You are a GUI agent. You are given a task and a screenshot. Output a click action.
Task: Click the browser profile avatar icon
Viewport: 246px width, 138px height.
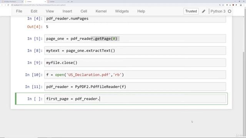[x=241, y=5]
